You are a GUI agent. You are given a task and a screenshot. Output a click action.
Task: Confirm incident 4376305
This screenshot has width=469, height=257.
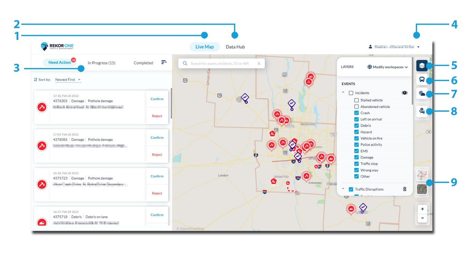(157, 99)
